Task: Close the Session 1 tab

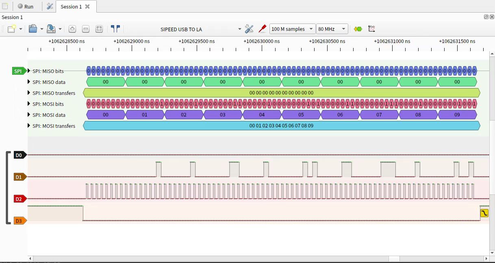Action: coord(87,6)
